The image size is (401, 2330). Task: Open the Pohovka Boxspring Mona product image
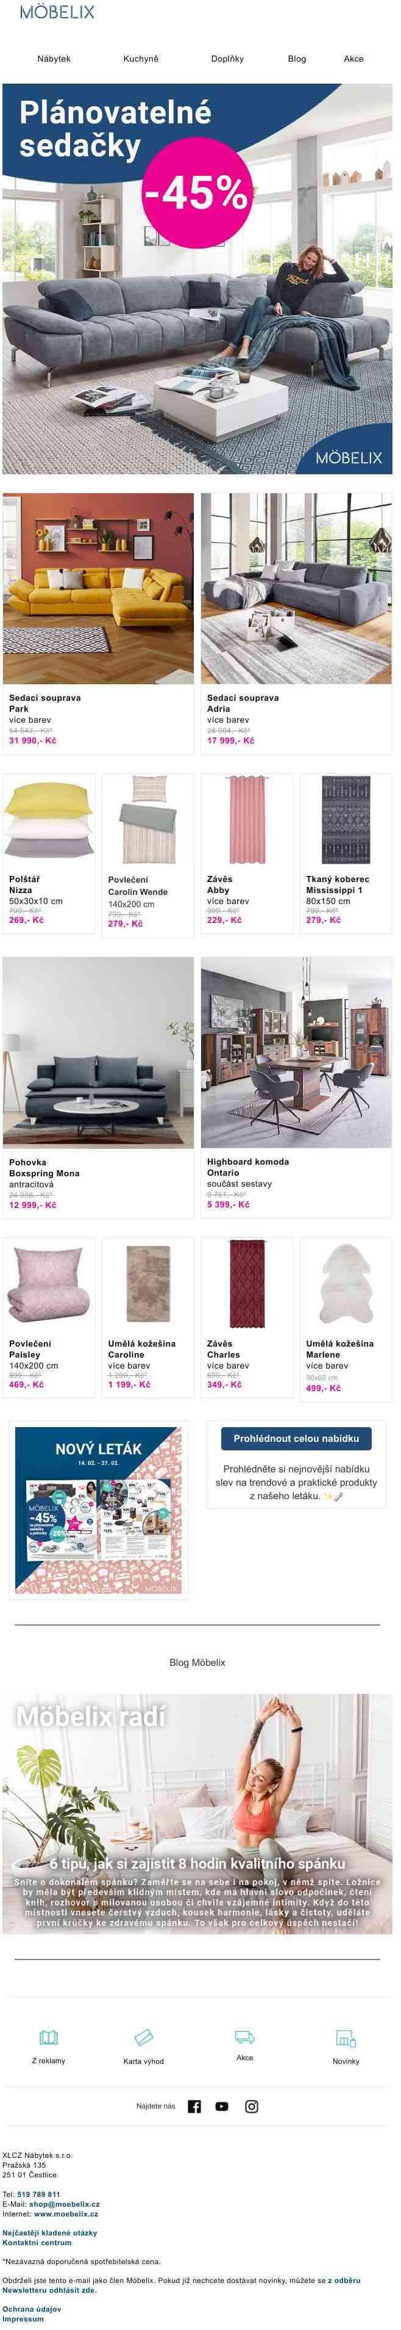tap(99, 1052)
